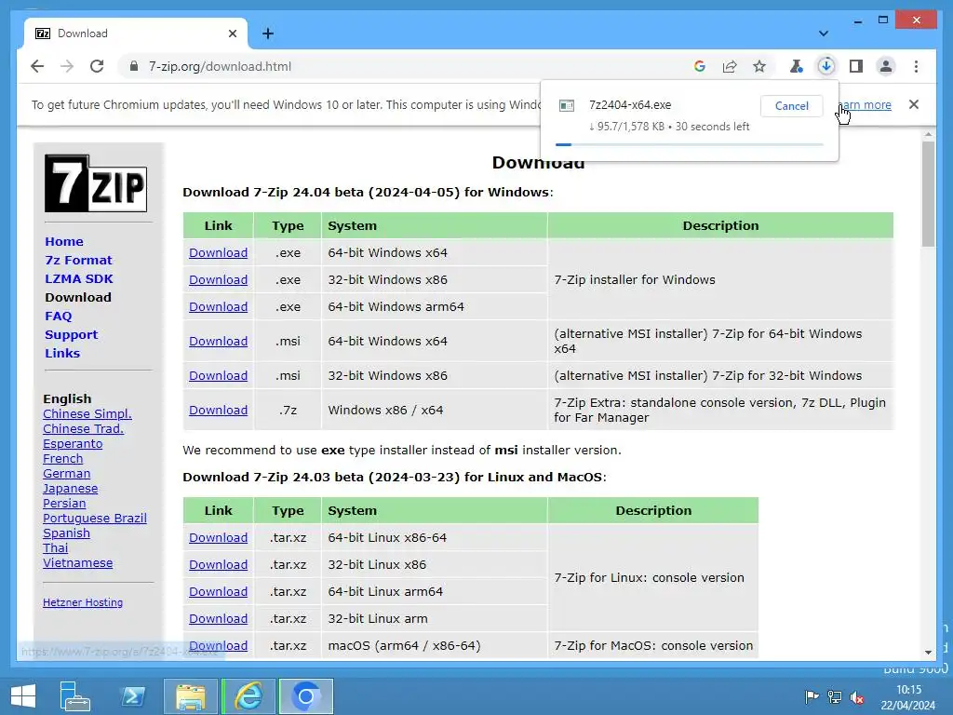This screenshot has height=715, width=953.
Task: Click the Google icon in the address bar
Action: 700,66
